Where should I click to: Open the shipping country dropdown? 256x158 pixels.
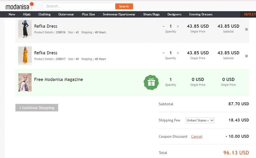click(200, 120)
